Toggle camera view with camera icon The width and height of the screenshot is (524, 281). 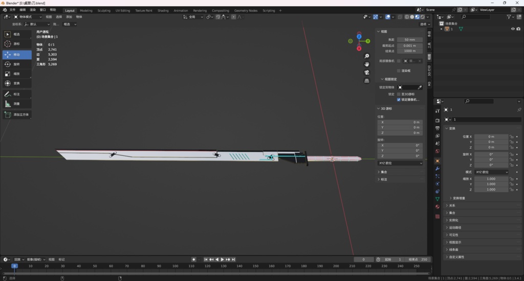pyautogui.click(x=366, y=73)
